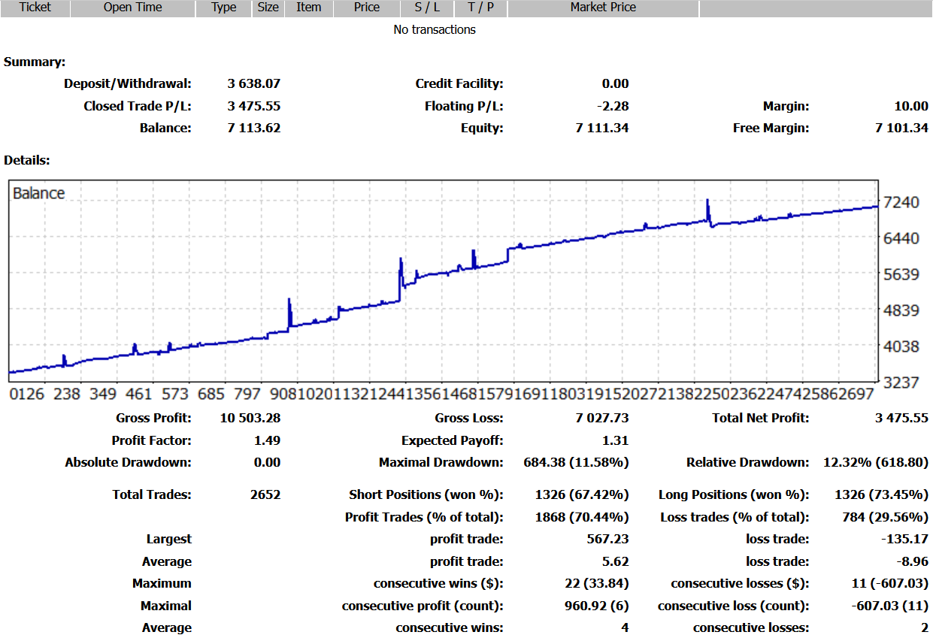The image size is (933, 638).
Task: Select Absolute Drawdown value
Action: coord(267,462)
